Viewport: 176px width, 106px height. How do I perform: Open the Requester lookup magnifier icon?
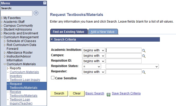coord(144,72)
